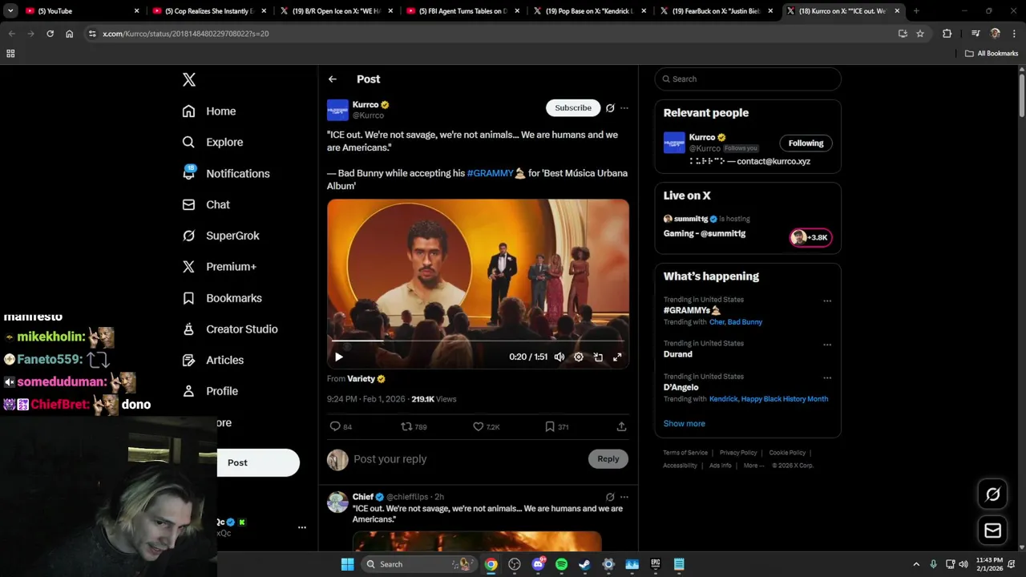Like the post with 7.2K likes

tap(486, 426)
